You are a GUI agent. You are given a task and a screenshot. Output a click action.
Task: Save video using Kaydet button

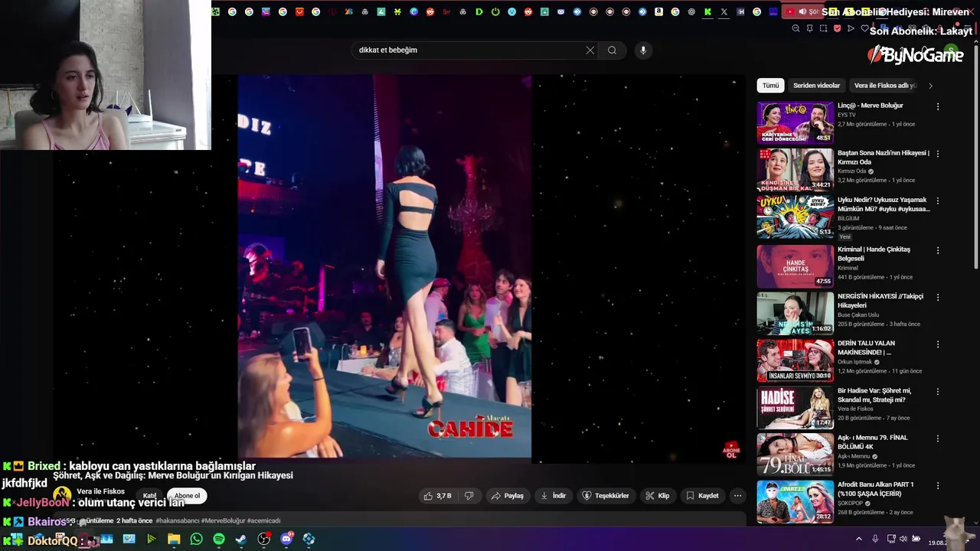tap(702, 496)
